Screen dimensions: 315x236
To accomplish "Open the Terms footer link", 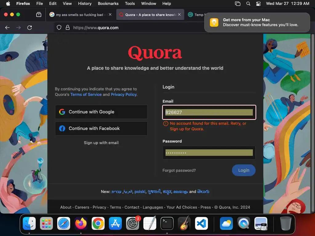I will [x=115, y=207].
